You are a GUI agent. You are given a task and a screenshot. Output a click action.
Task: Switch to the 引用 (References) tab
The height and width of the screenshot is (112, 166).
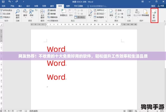(x=44, y=6)
